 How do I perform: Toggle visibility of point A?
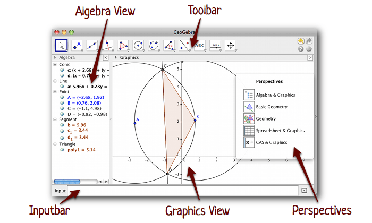point(62,97)
